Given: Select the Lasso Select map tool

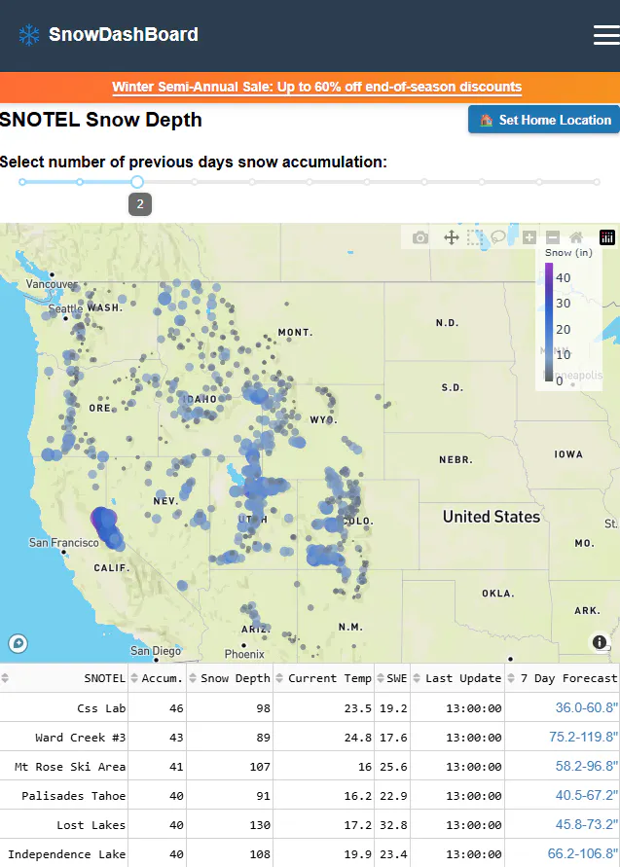Looking at the screenshot, I should point(498,237).
